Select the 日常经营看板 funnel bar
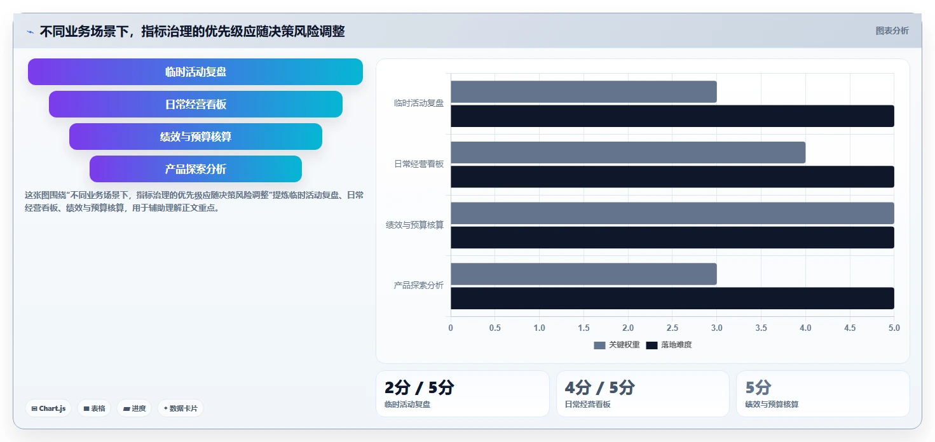The height and width of the screenshot is (442, 935). (196, 104)
